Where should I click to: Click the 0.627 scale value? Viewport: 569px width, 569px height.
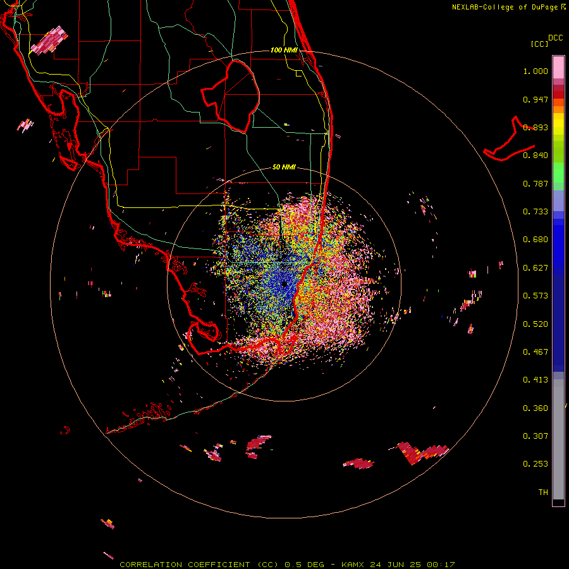pyautogui.click(x=535, y=268)
